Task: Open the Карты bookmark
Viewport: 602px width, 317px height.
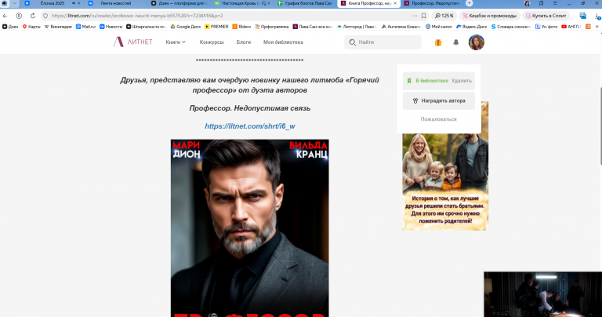Action: click(x=31, y=27)
